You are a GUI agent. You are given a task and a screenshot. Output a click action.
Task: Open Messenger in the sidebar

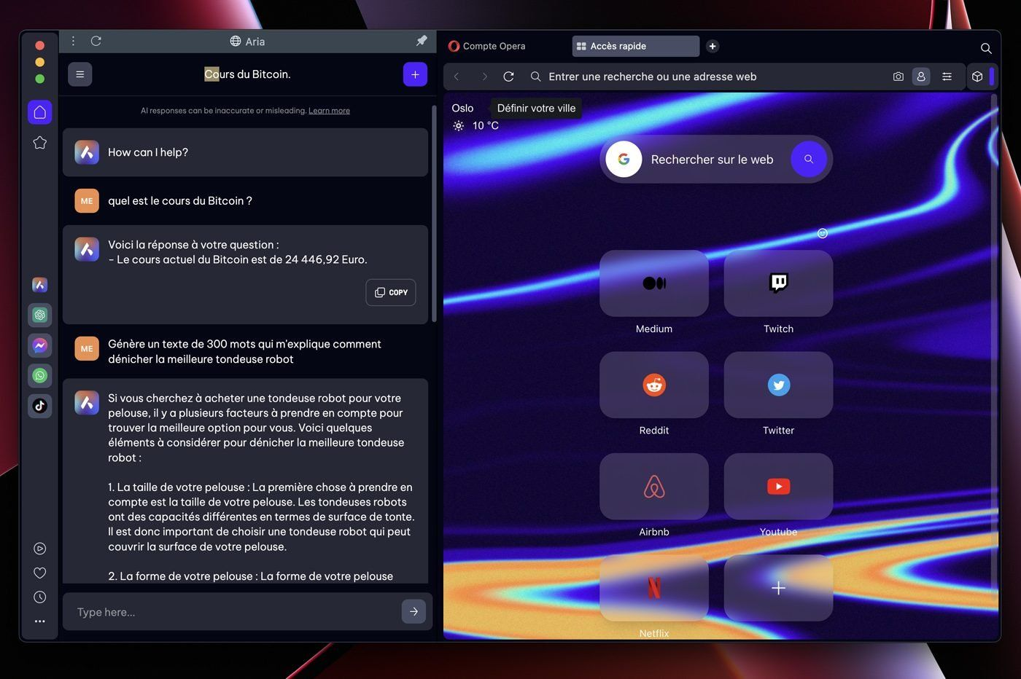[40, 345]
